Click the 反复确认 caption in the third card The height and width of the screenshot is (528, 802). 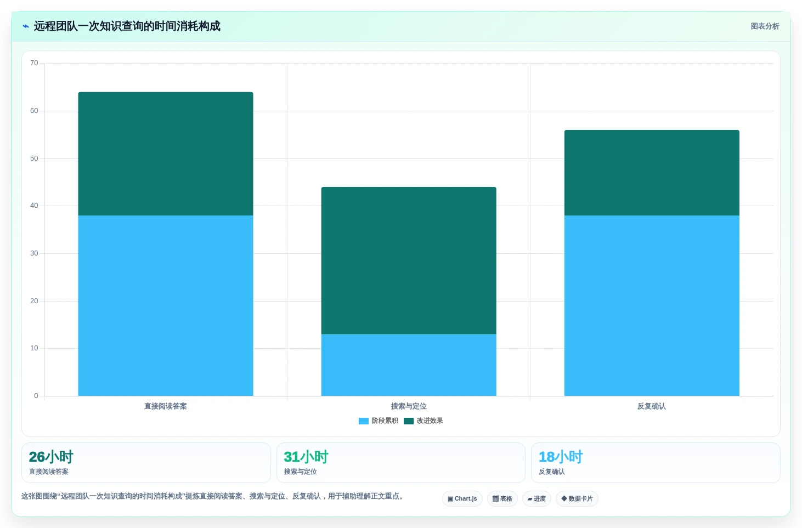[552, 472]
